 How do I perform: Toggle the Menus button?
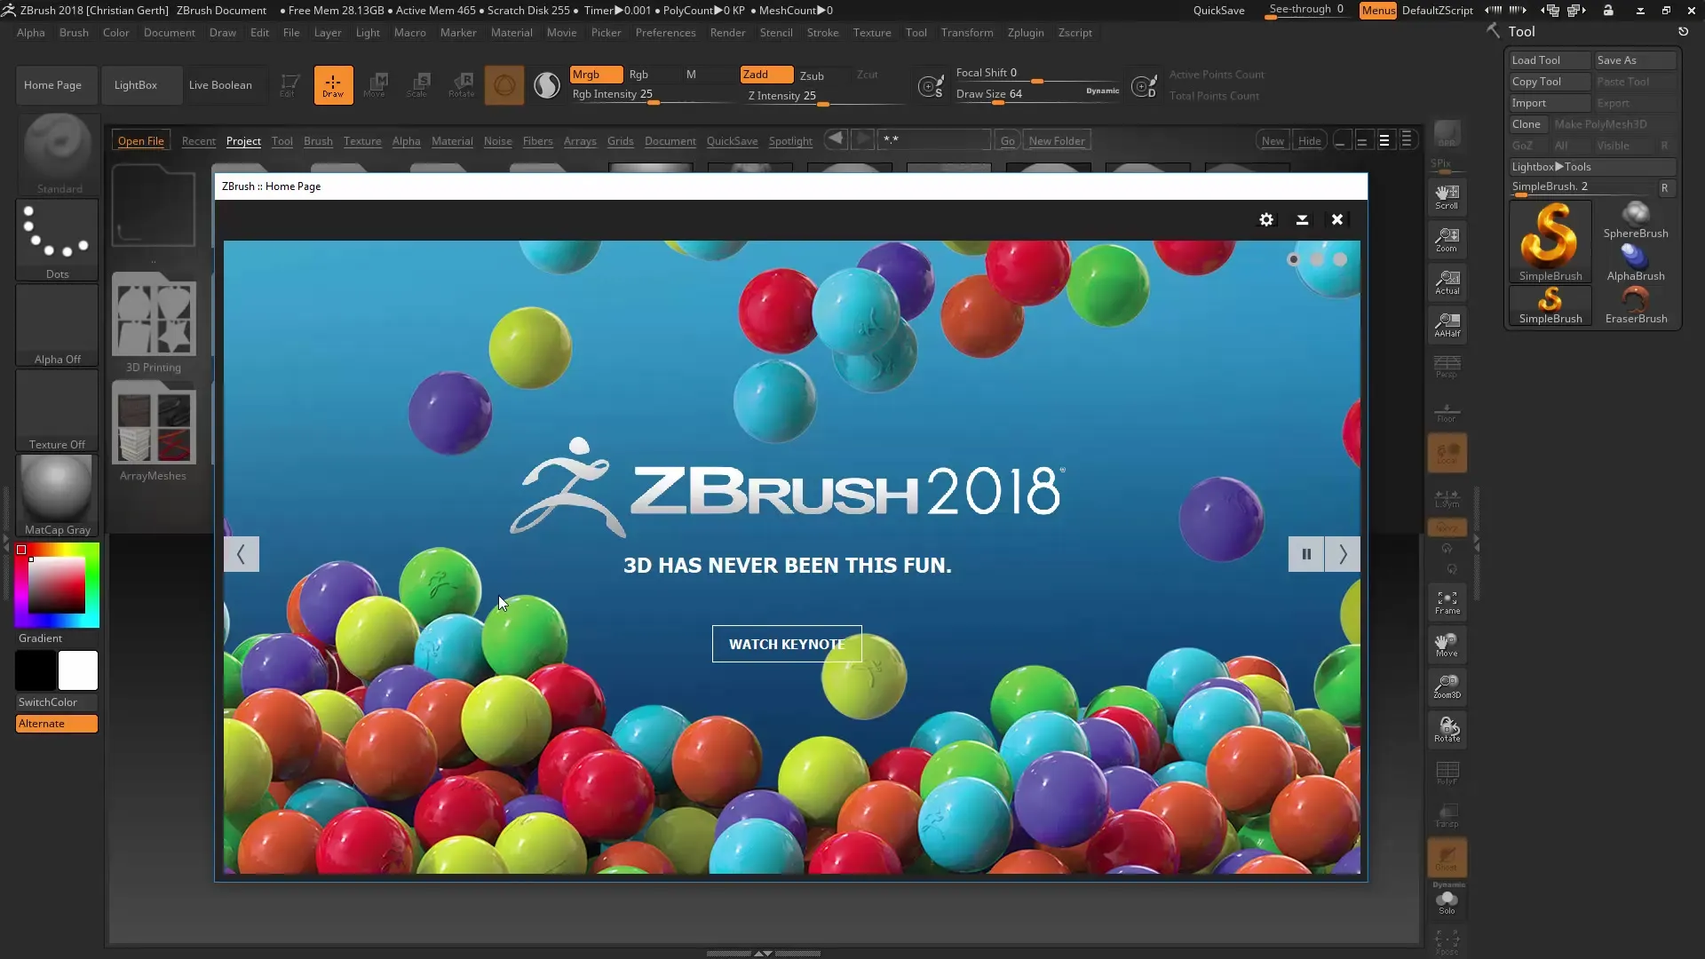[1377, 11]
